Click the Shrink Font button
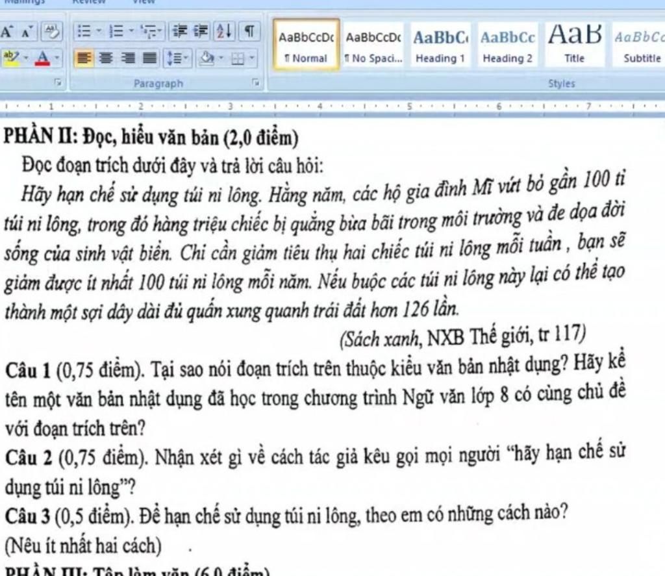 point(26,32)
